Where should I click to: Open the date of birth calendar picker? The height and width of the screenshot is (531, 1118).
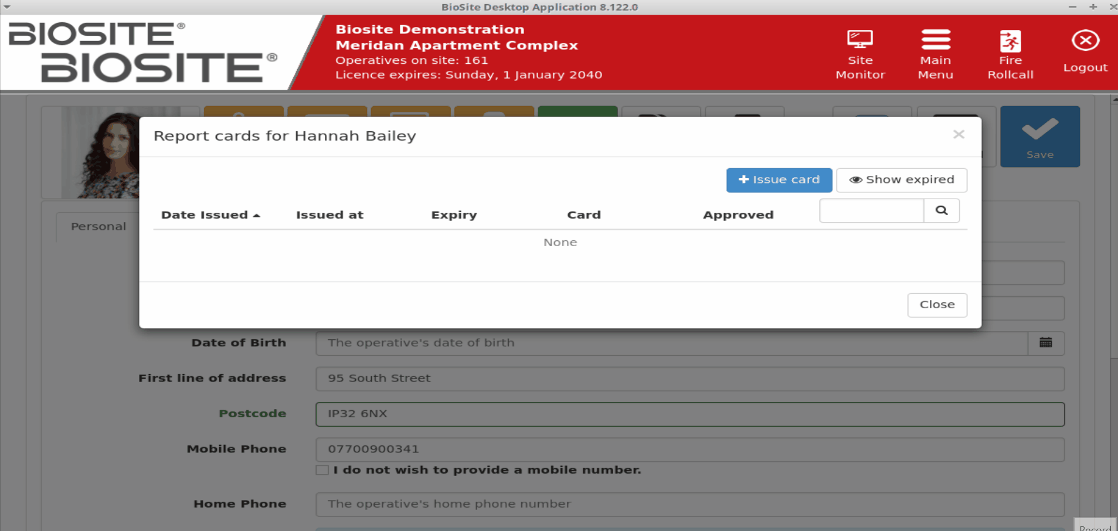click(1045, 343)
